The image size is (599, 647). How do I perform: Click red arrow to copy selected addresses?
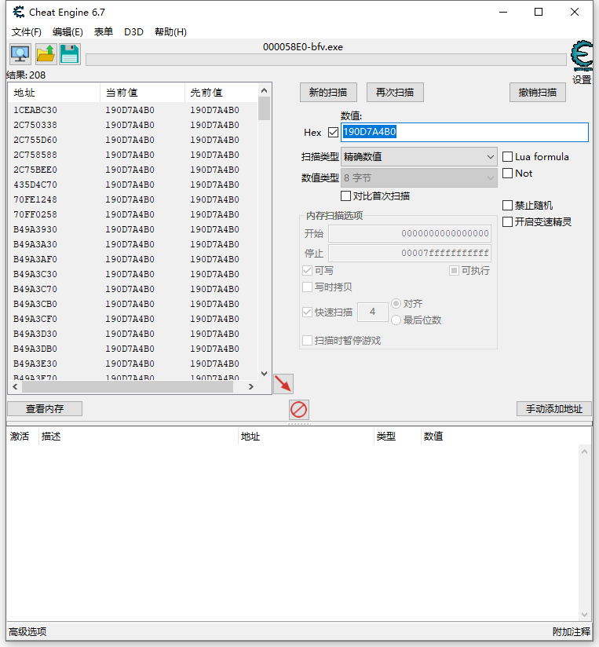(283, 384)
